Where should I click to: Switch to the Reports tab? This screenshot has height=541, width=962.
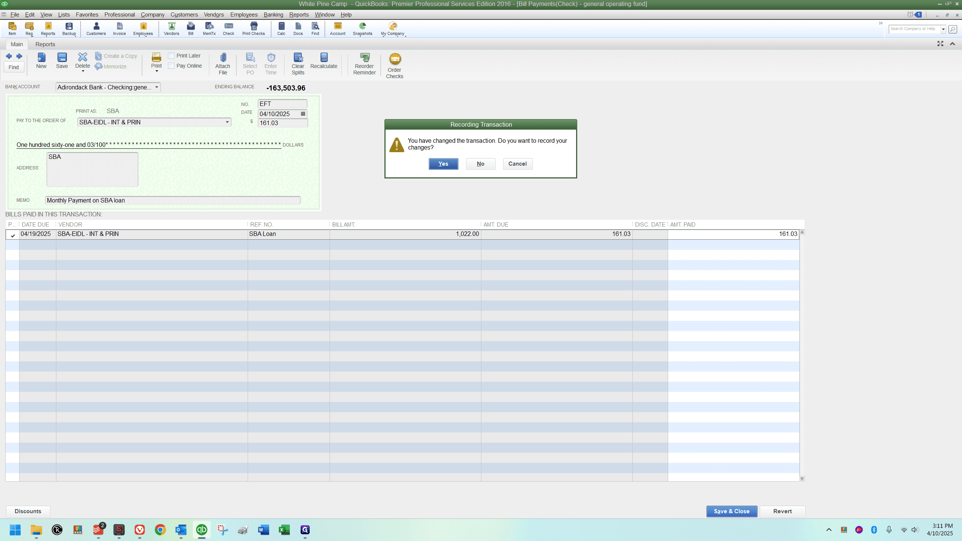[x=45, y=44]
